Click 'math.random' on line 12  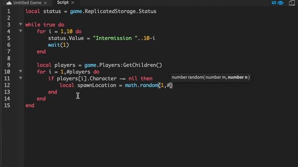point(141,85)
